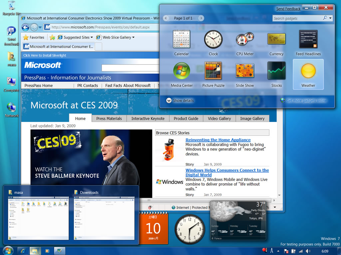Switch to the Press Materials tab

109,119
